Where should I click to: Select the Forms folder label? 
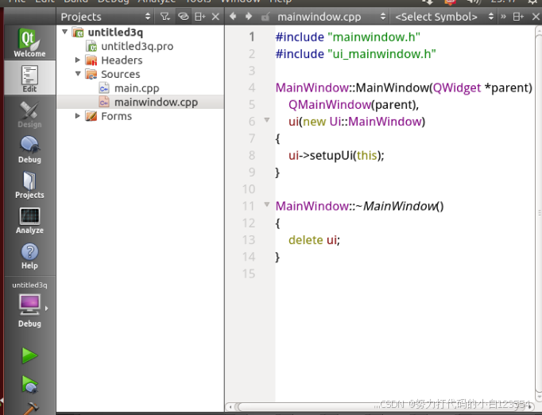coord(116,116)
